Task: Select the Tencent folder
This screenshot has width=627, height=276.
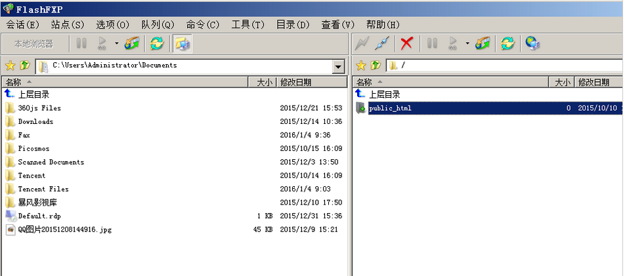Action: 32,175
